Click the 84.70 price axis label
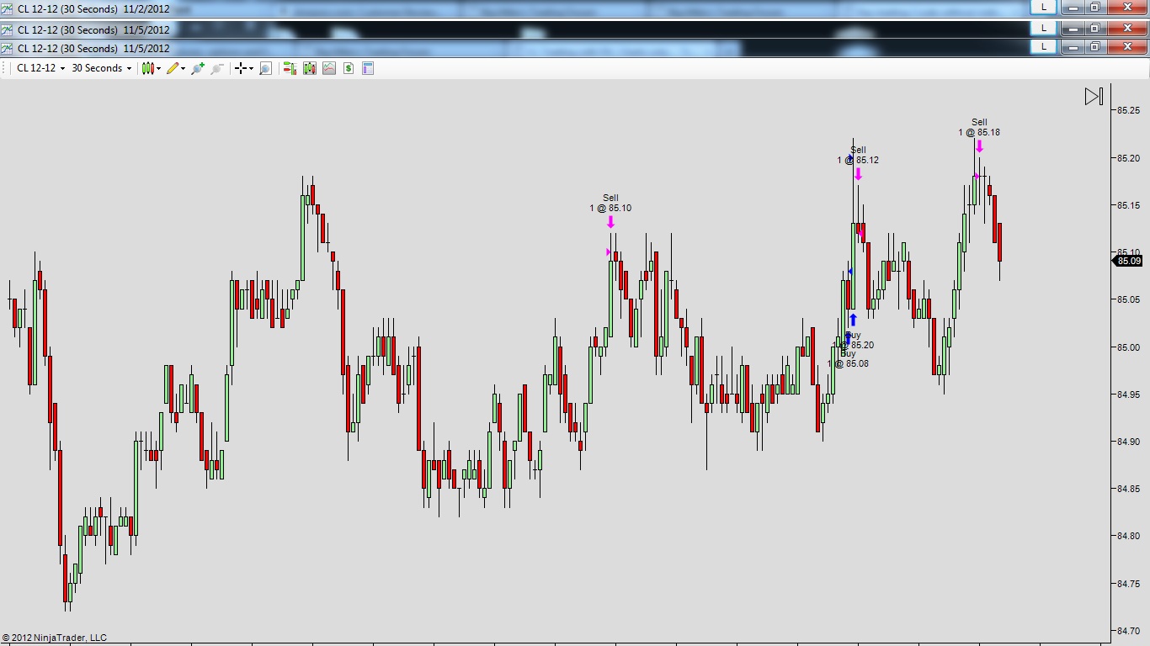The width and height of the screenshot is (1150, 646). [1129, 630]
